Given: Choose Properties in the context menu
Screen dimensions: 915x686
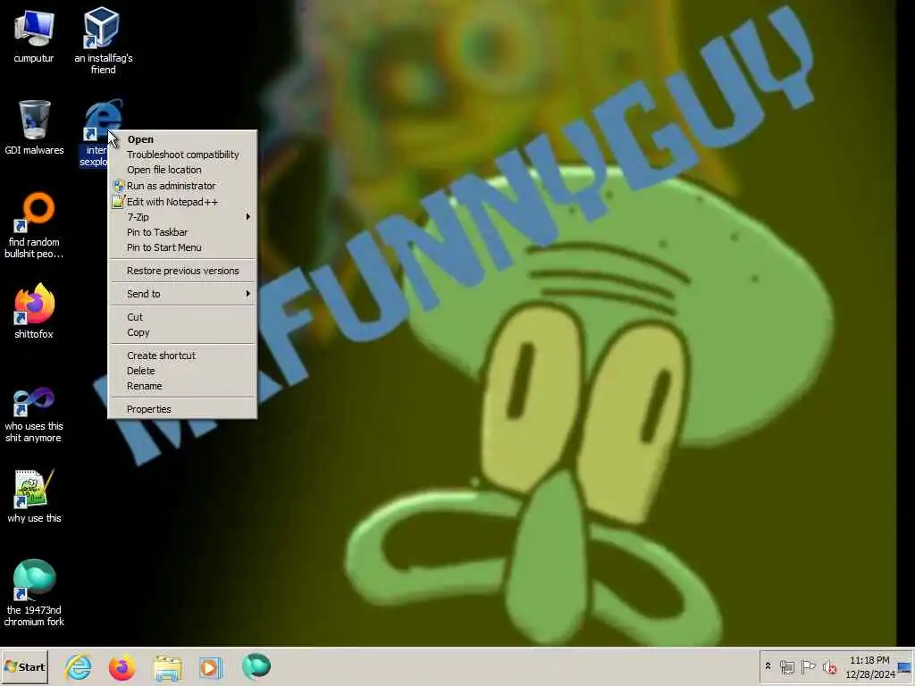Looking at the screenshot, I should pos(182,409).
